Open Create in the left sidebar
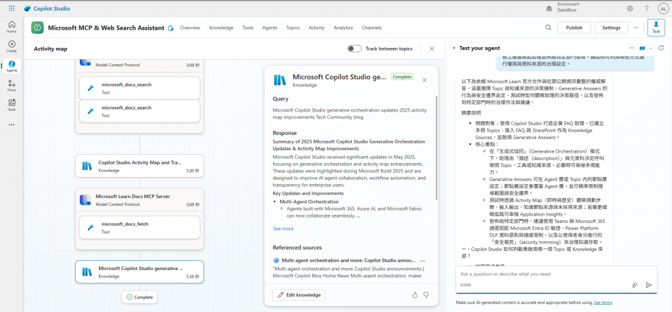The height and width of the screenshot is (312, 672). (x=12, y=47)
